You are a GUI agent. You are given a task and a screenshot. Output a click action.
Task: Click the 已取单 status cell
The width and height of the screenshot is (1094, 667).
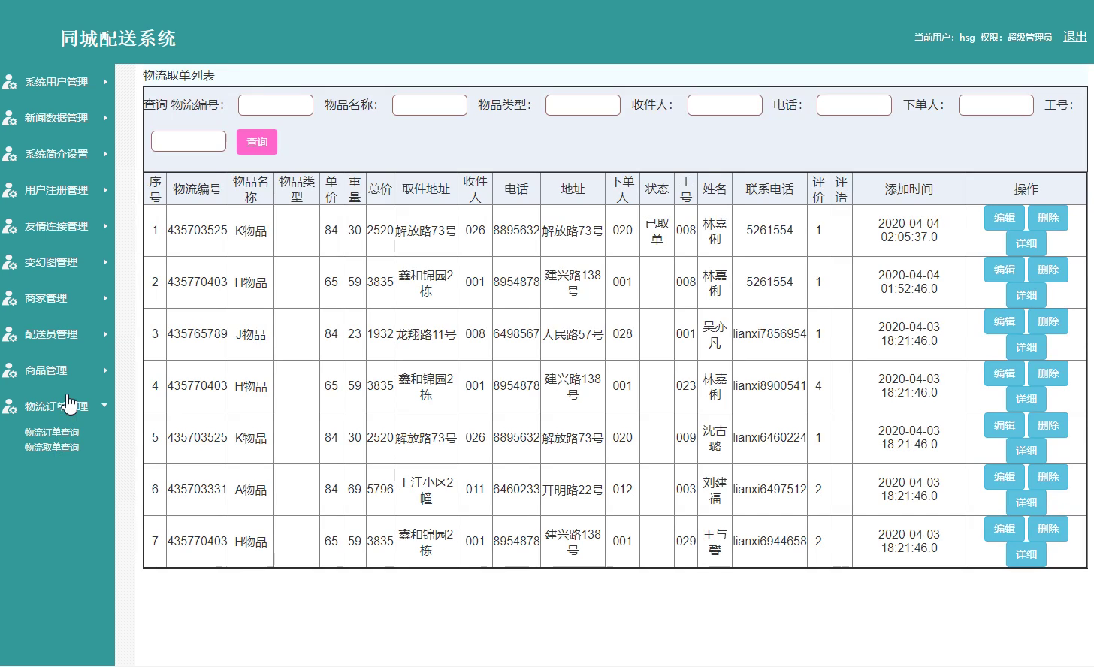(x=657, y=231)
